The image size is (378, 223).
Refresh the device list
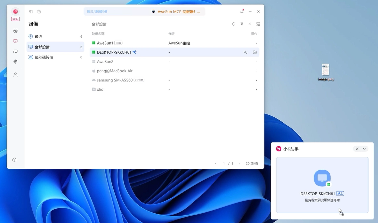tap(233, 24)
